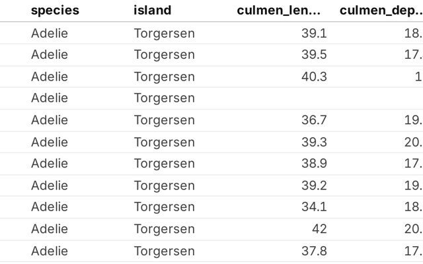Click Adelie in the first data row
Viewport: 423px width, 264px height.
pos(50,33)
